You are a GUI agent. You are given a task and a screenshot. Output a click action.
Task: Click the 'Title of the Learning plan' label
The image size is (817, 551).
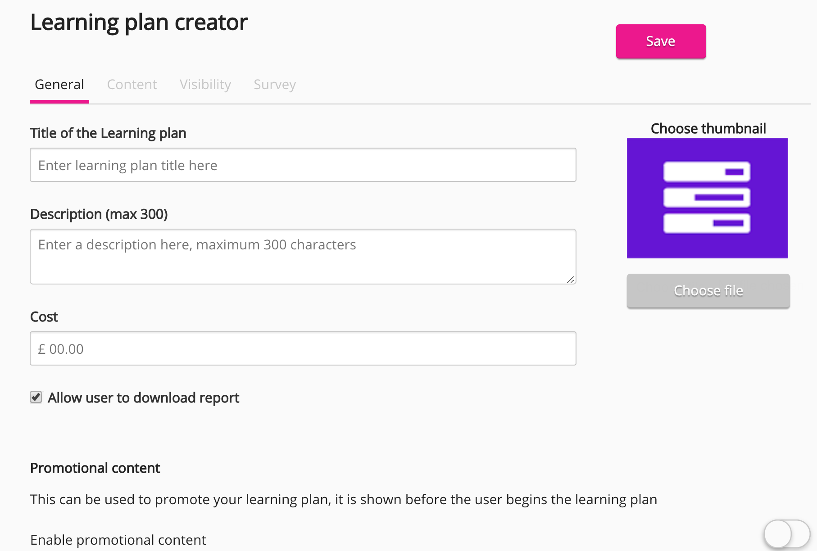point(108,133)
